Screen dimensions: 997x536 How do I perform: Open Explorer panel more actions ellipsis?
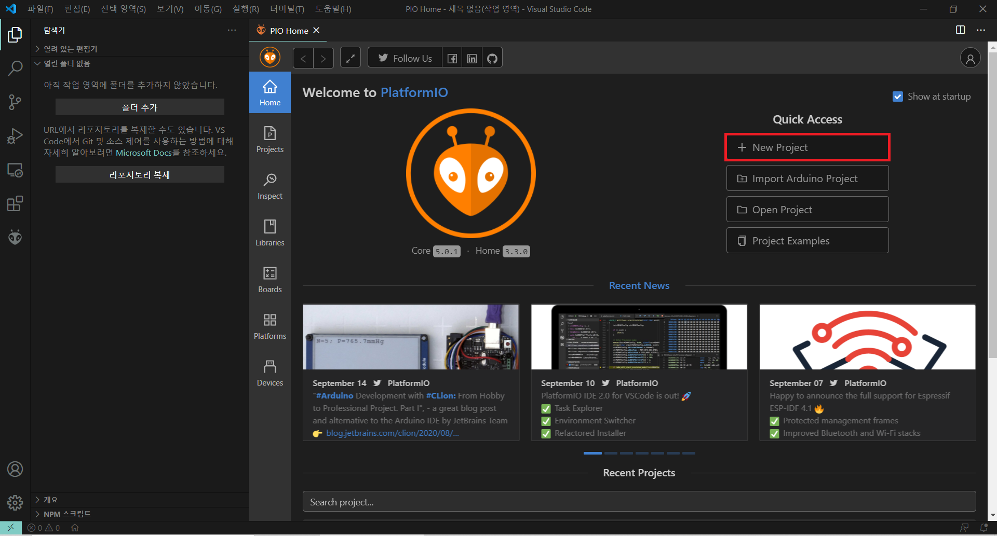pyautogui.click(x=232, y=30)
